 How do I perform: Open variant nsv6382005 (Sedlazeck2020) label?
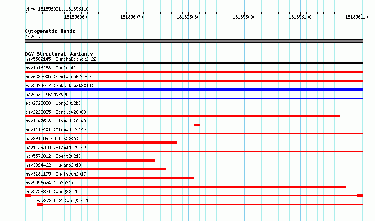coord(58,77)
